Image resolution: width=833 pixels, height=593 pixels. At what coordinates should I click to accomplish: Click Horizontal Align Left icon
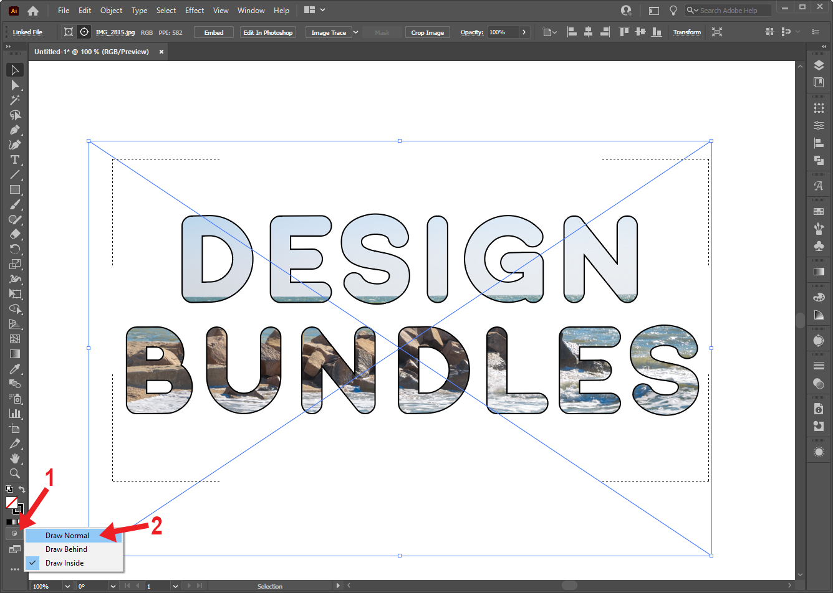click(x=572, y=32)
